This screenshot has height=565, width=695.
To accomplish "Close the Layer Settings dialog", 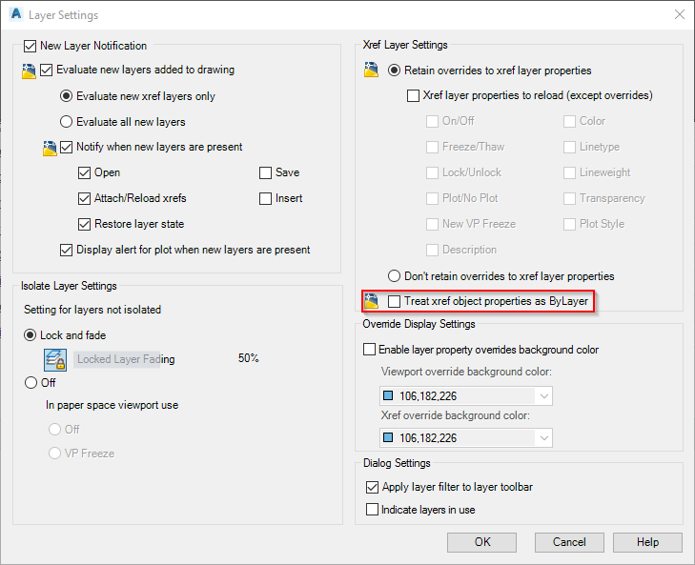I will point(679,15).
